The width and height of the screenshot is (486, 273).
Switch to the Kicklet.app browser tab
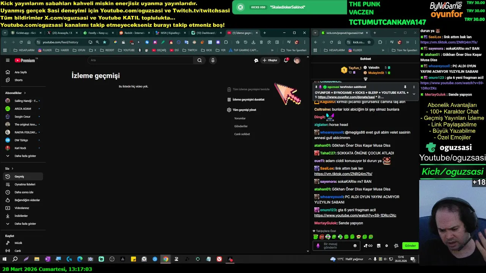[26, 33]
